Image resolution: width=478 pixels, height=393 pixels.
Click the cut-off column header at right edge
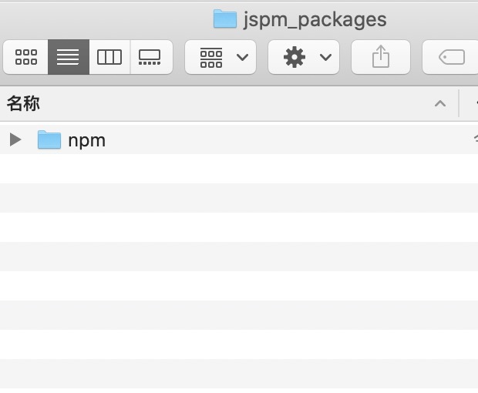point(473,103)
